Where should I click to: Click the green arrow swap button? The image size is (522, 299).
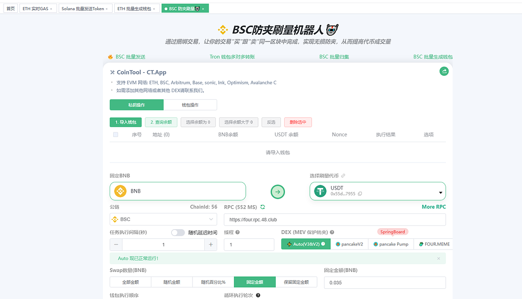tap(277, 192)
